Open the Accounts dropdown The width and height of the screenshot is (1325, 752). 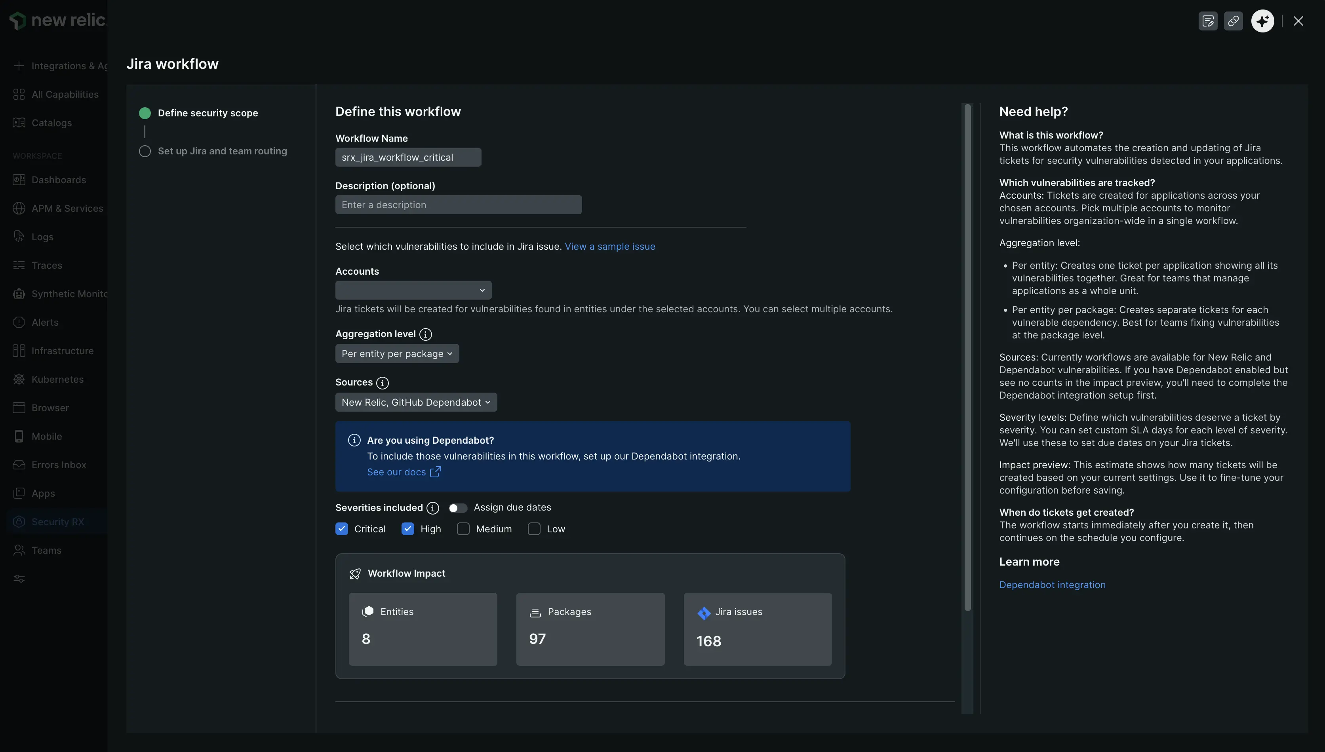pos(413,290)
